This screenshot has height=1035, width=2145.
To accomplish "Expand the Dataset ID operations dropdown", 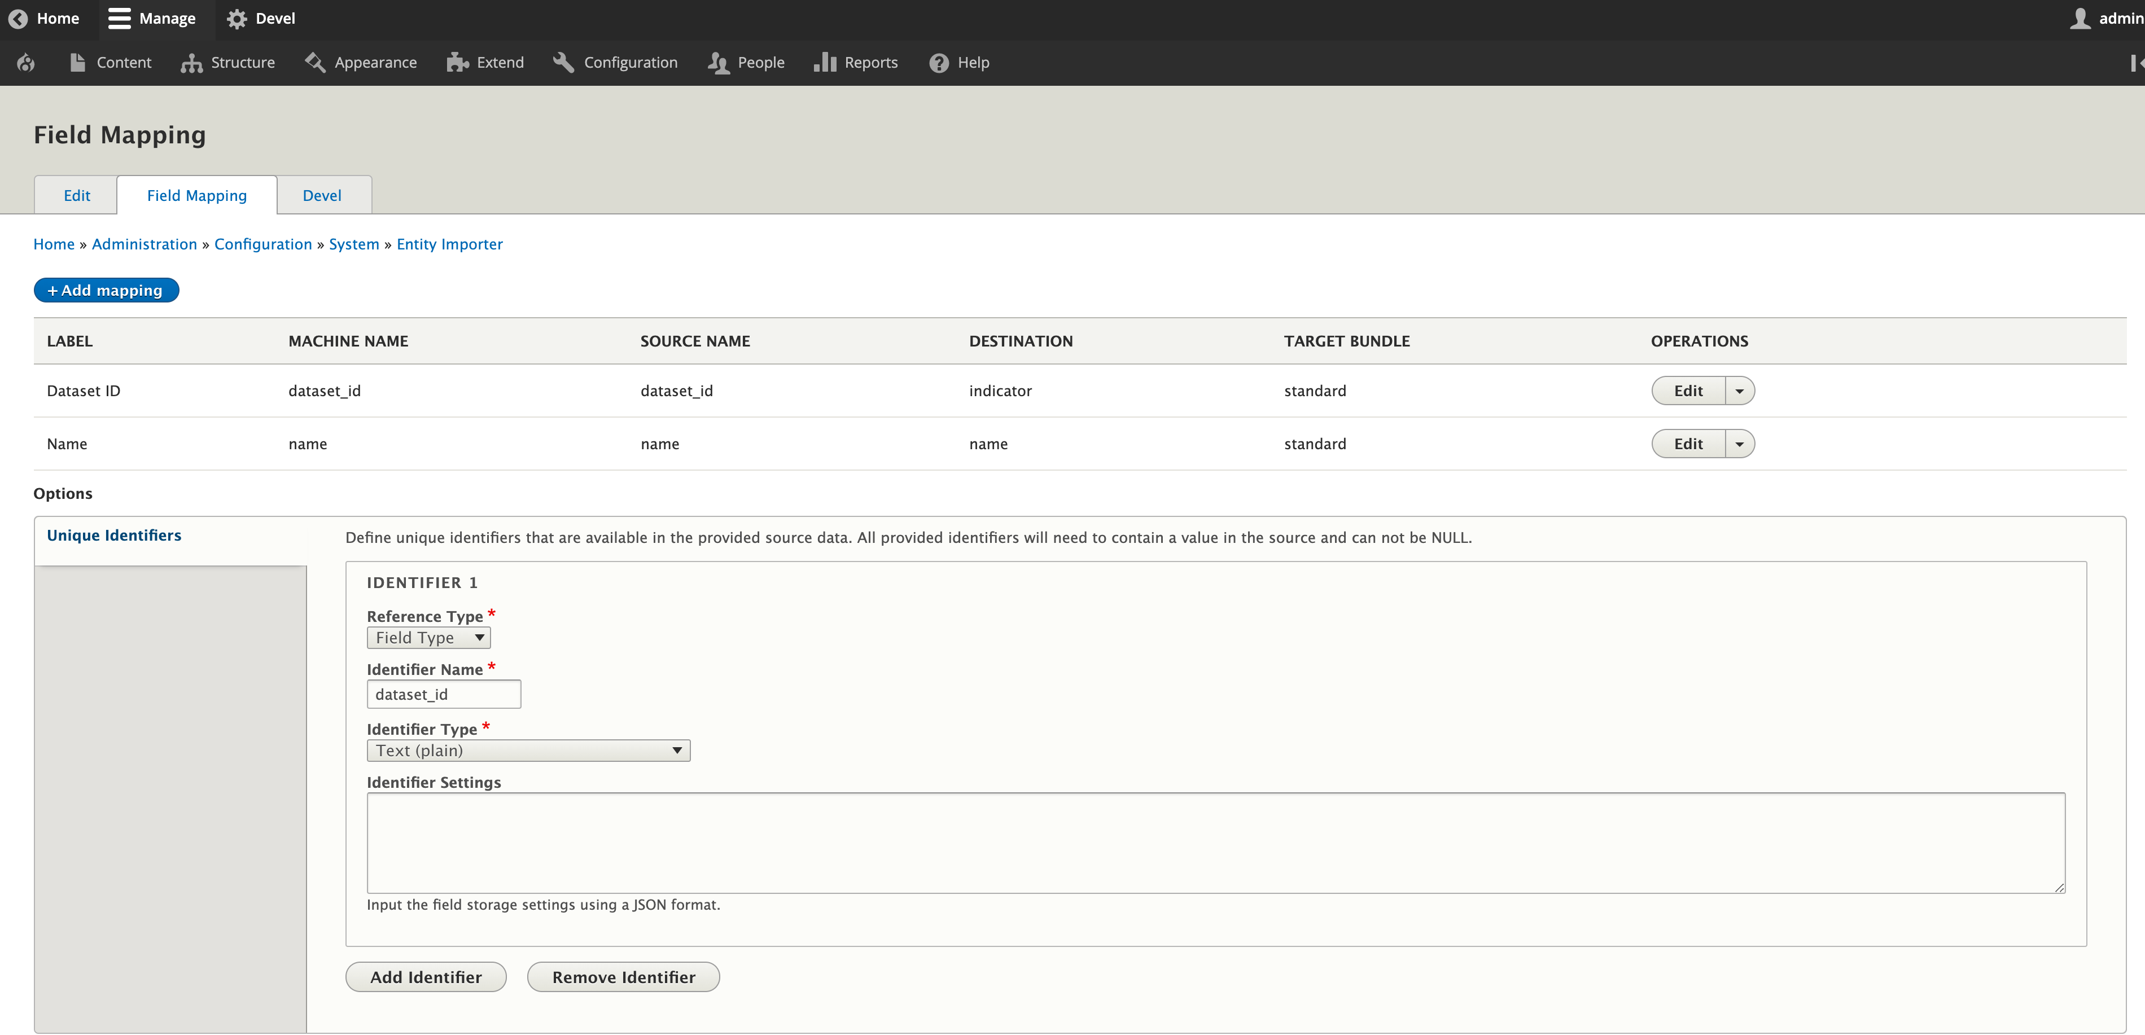I will tap(1739, 390).
